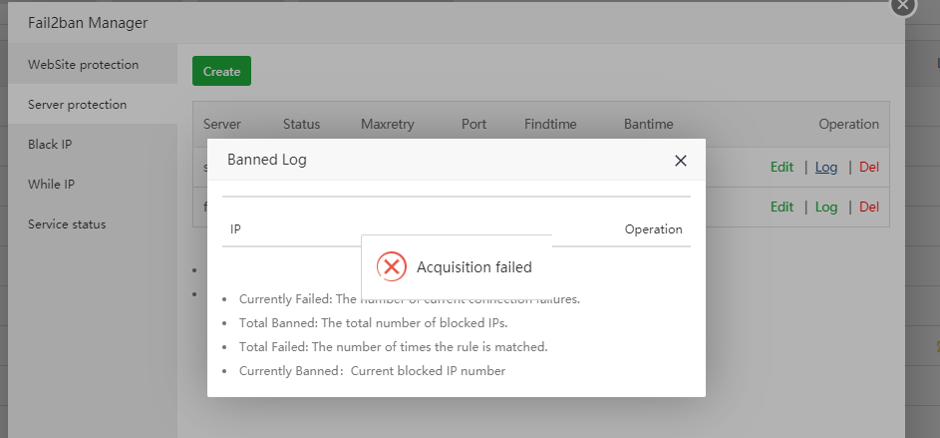Viewport: 940px width, 438px height.
Task: Switch to the Black IP tab
Action: pyautogui.click(x=50, y=145)
